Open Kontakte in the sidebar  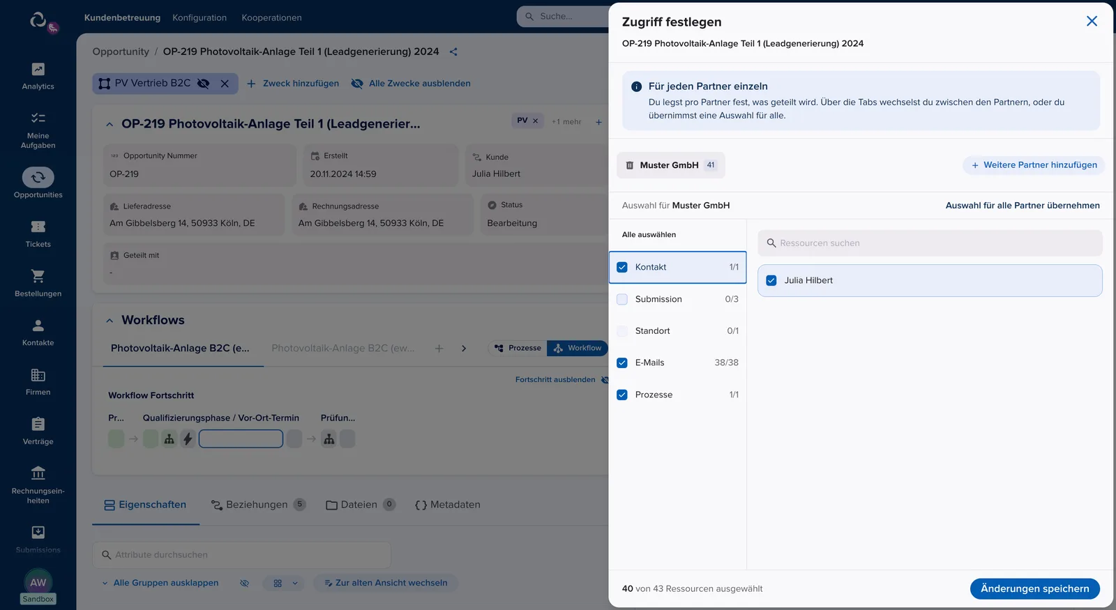(38, 333)
